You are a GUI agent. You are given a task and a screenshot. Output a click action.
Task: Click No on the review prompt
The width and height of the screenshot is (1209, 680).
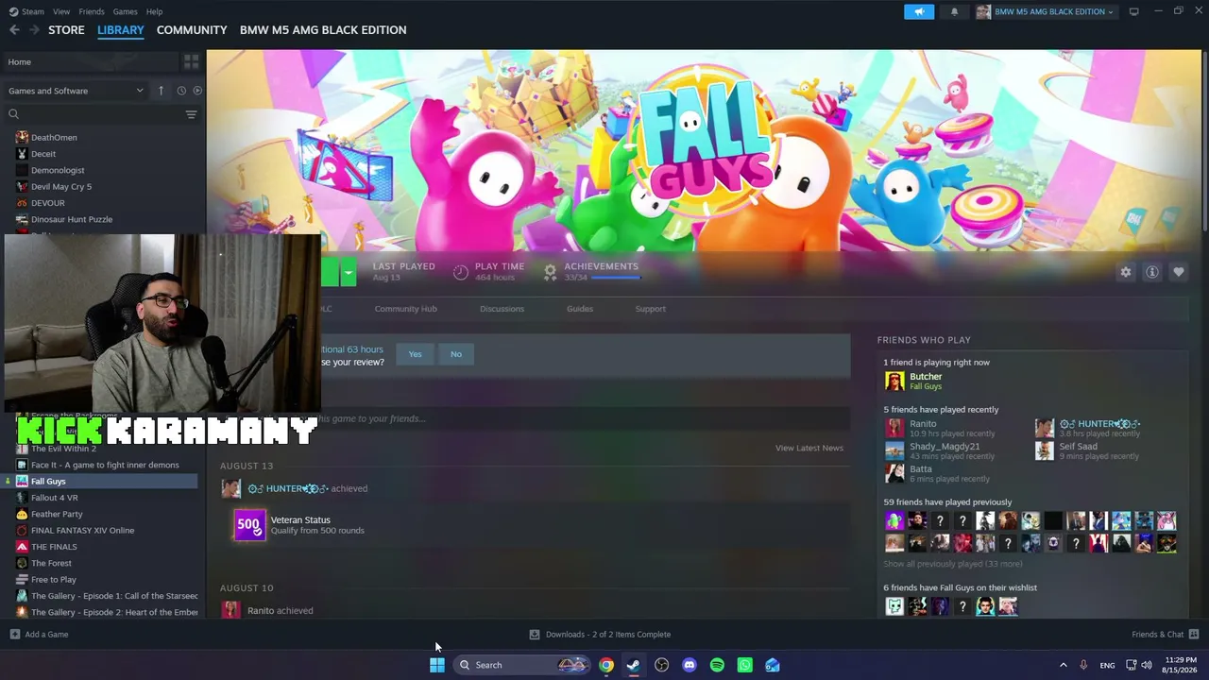456,354
